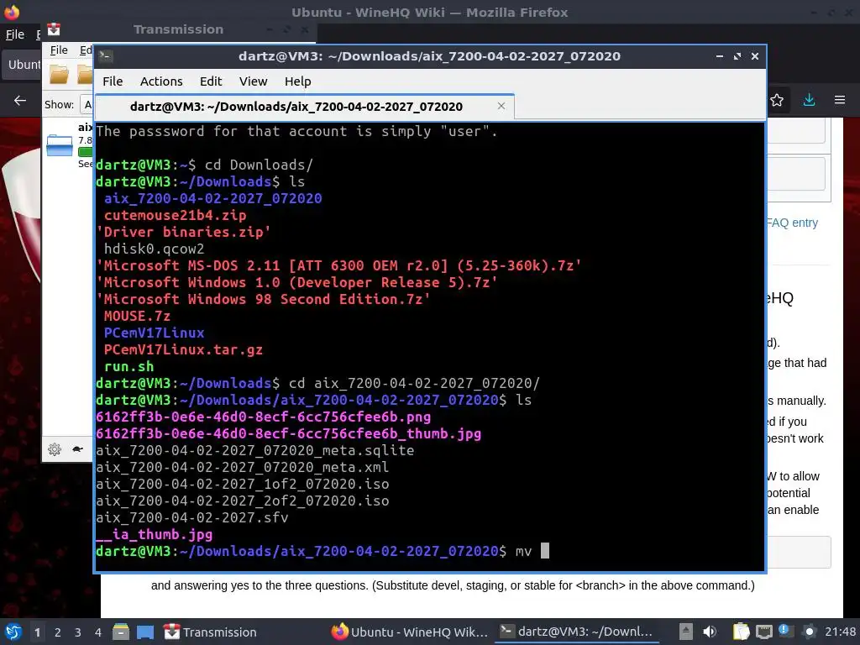Click aix torrent progress bar in Transmission
Screen dimensions: 860x645
[x=85, y=152]
